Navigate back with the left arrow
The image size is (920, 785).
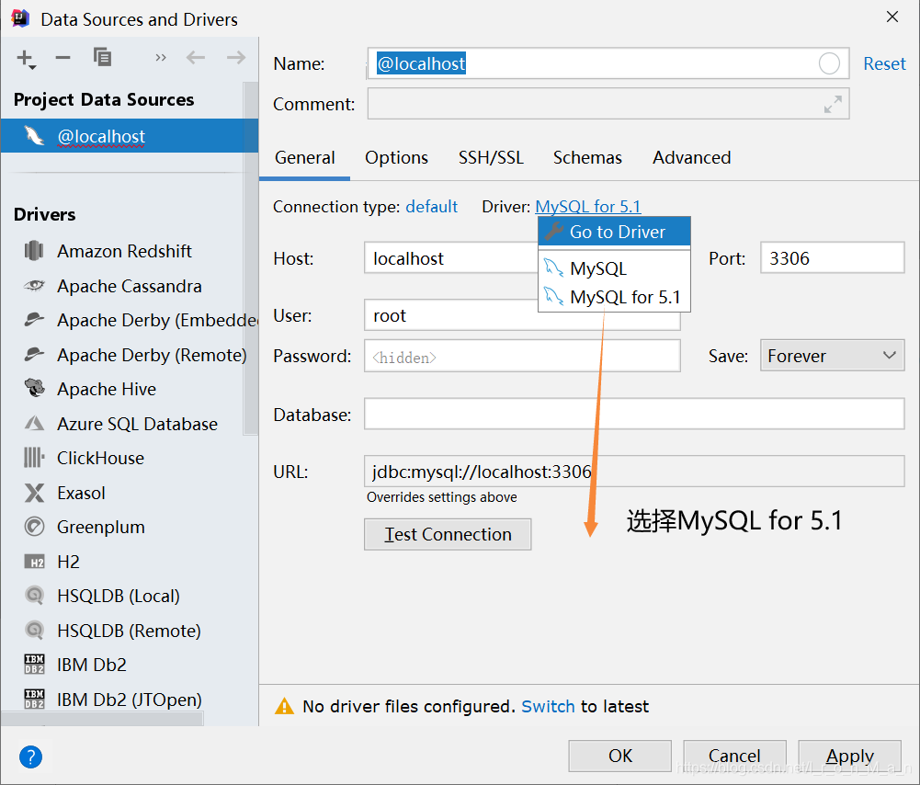click(x=196, y=58)
